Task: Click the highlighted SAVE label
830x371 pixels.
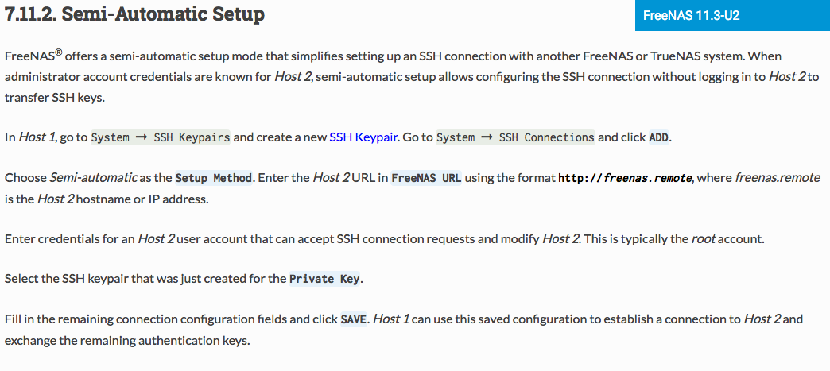Action: [x=353, y=319]
